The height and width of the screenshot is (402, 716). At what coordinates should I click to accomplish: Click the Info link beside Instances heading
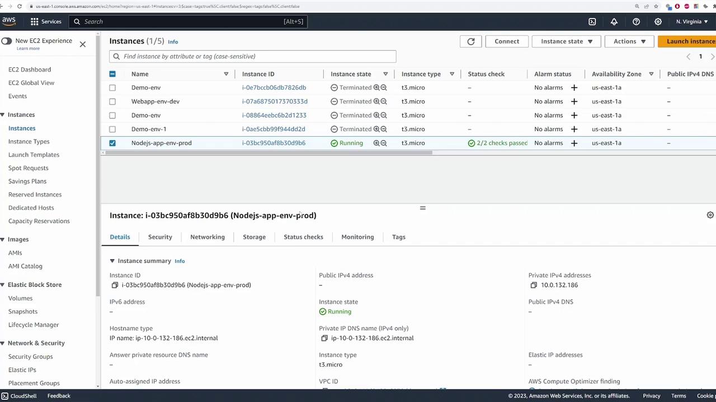tap(173, 42)
